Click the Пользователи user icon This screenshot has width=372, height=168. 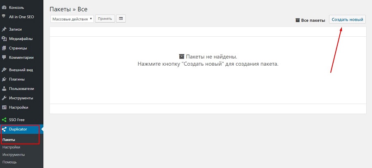[4, 89]
